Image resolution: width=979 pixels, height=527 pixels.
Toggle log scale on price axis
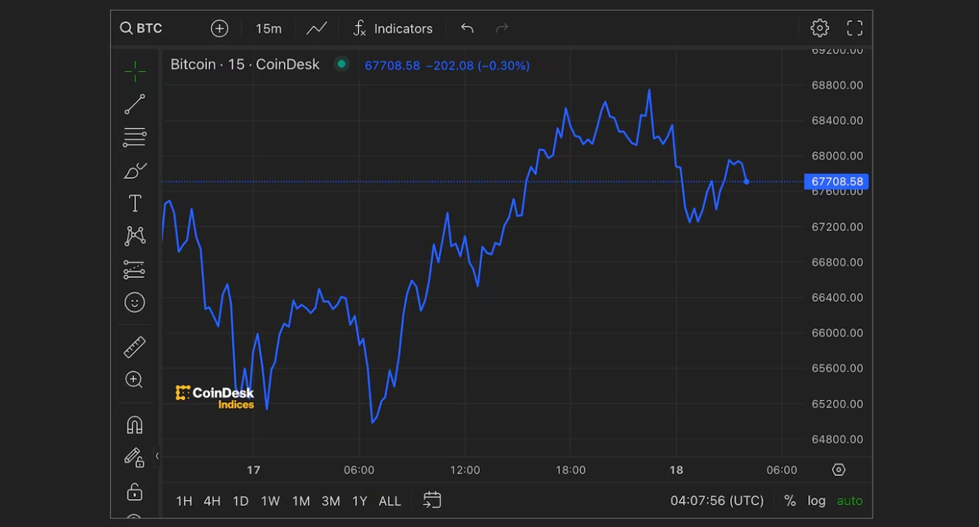point(816,501)
